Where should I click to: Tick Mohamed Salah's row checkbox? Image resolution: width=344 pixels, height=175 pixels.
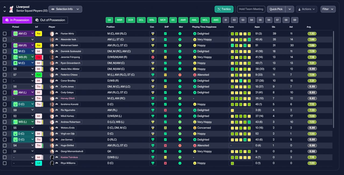[x=5, y=45]
